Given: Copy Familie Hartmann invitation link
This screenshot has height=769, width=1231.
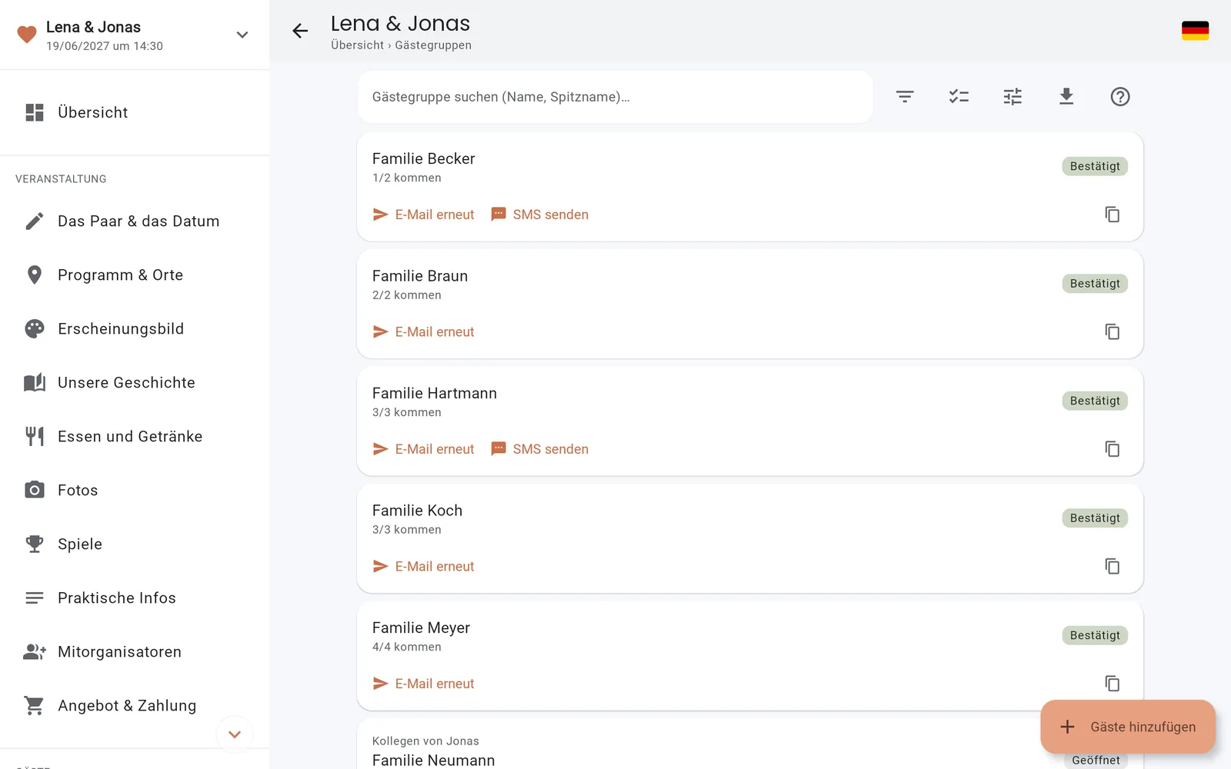Looking at the screenshot, I should [1113, 449].
